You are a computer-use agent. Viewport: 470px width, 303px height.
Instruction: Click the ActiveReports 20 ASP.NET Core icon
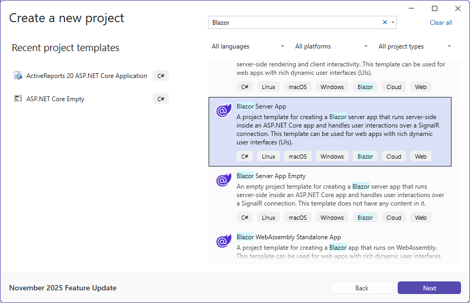[x=18, y=75]
